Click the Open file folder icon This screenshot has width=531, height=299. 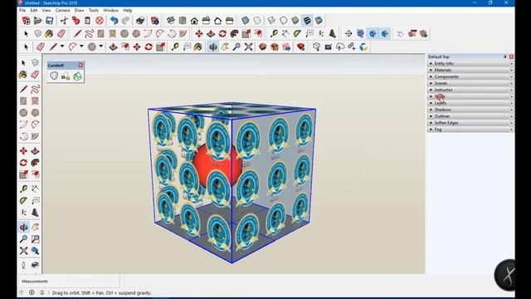[37, 21]
